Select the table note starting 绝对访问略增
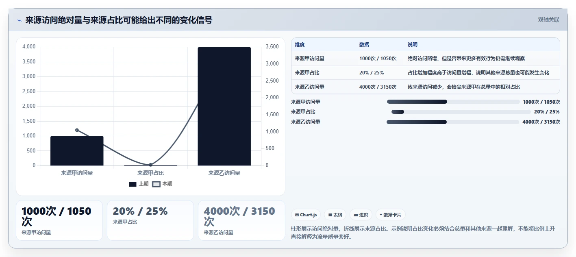The width and height of the screenshot is (576, 257). point(466,59)
